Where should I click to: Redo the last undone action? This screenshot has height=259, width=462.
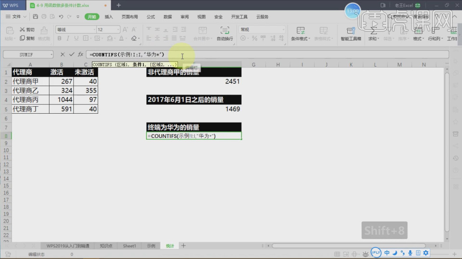tap(69, 17)
